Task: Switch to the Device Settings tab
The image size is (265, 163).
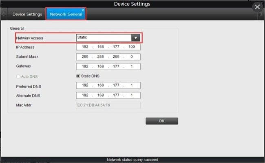Action: tap(27, 14)
